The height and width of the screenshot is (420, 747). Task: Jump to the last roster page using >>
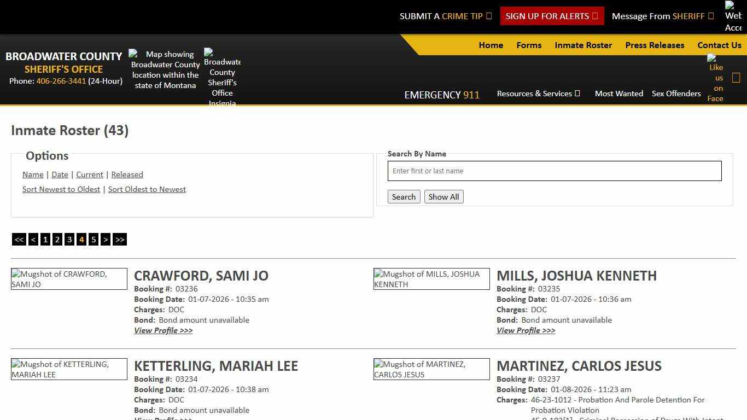click(x=120, y=239)
